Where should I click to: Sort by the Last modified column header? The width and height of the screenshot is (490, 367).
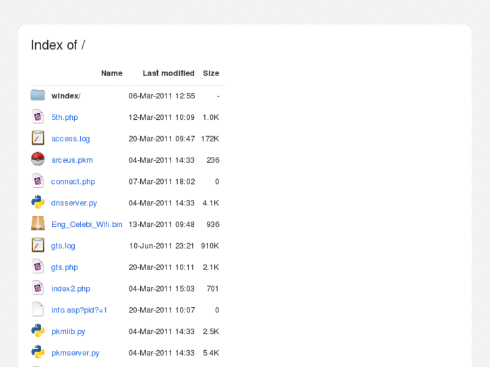tap(169, 73)
